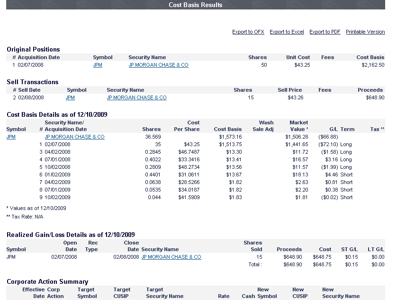Open JPM symbol link under Original Positions

[x=98, y=65]
